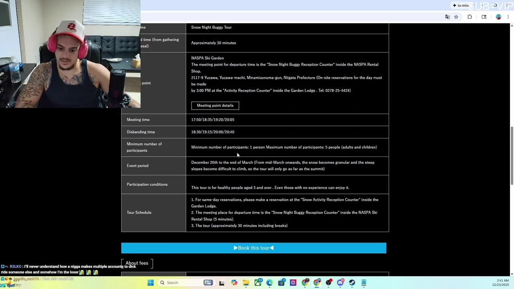The image size is (514, 289).
Task: Click the NASPA Ski Garden text
Action: (x=207, y=58)
